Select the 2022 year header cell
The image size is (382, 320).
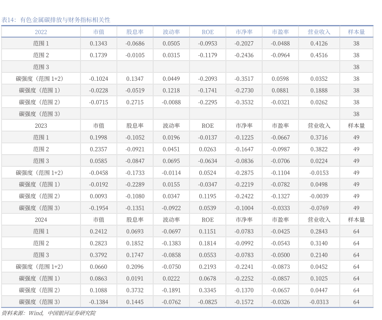click(x=41, y=32)
